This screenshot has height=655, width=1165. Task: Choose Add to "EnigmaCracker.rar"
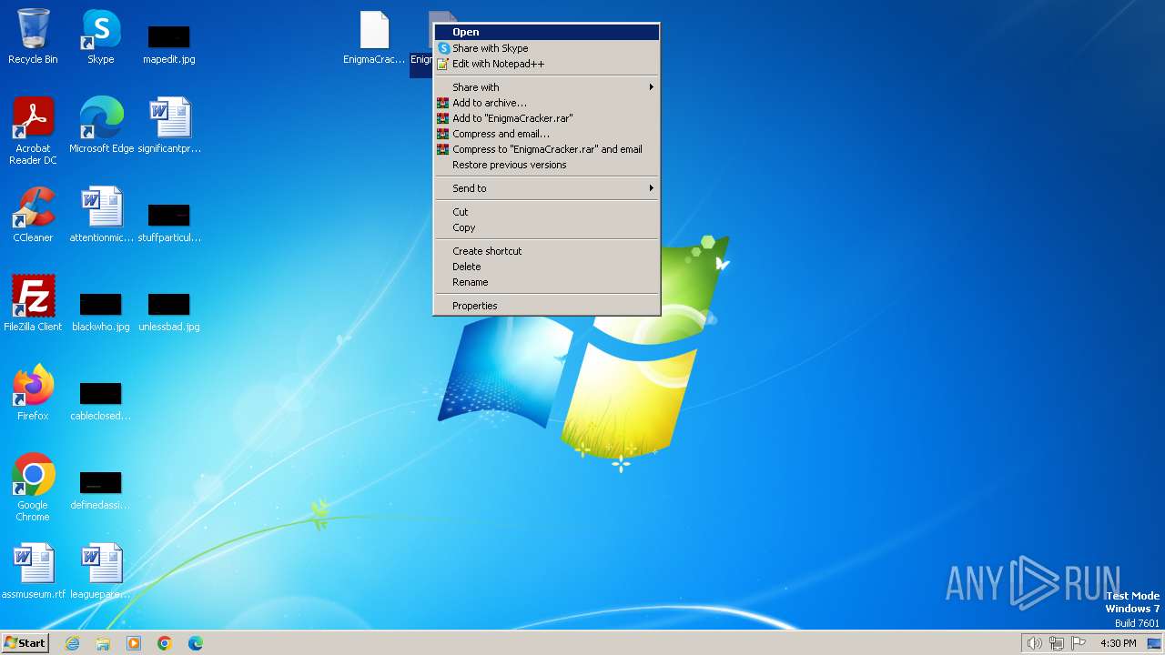tap(546, 118)
